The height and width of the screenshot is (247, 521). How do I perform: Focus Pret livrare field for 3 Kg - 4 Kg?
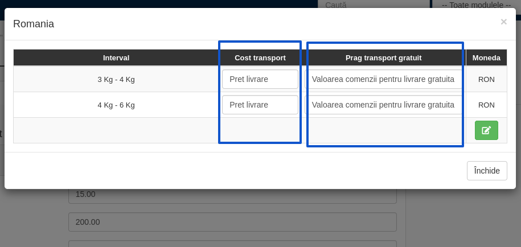[x=260, y=79]
